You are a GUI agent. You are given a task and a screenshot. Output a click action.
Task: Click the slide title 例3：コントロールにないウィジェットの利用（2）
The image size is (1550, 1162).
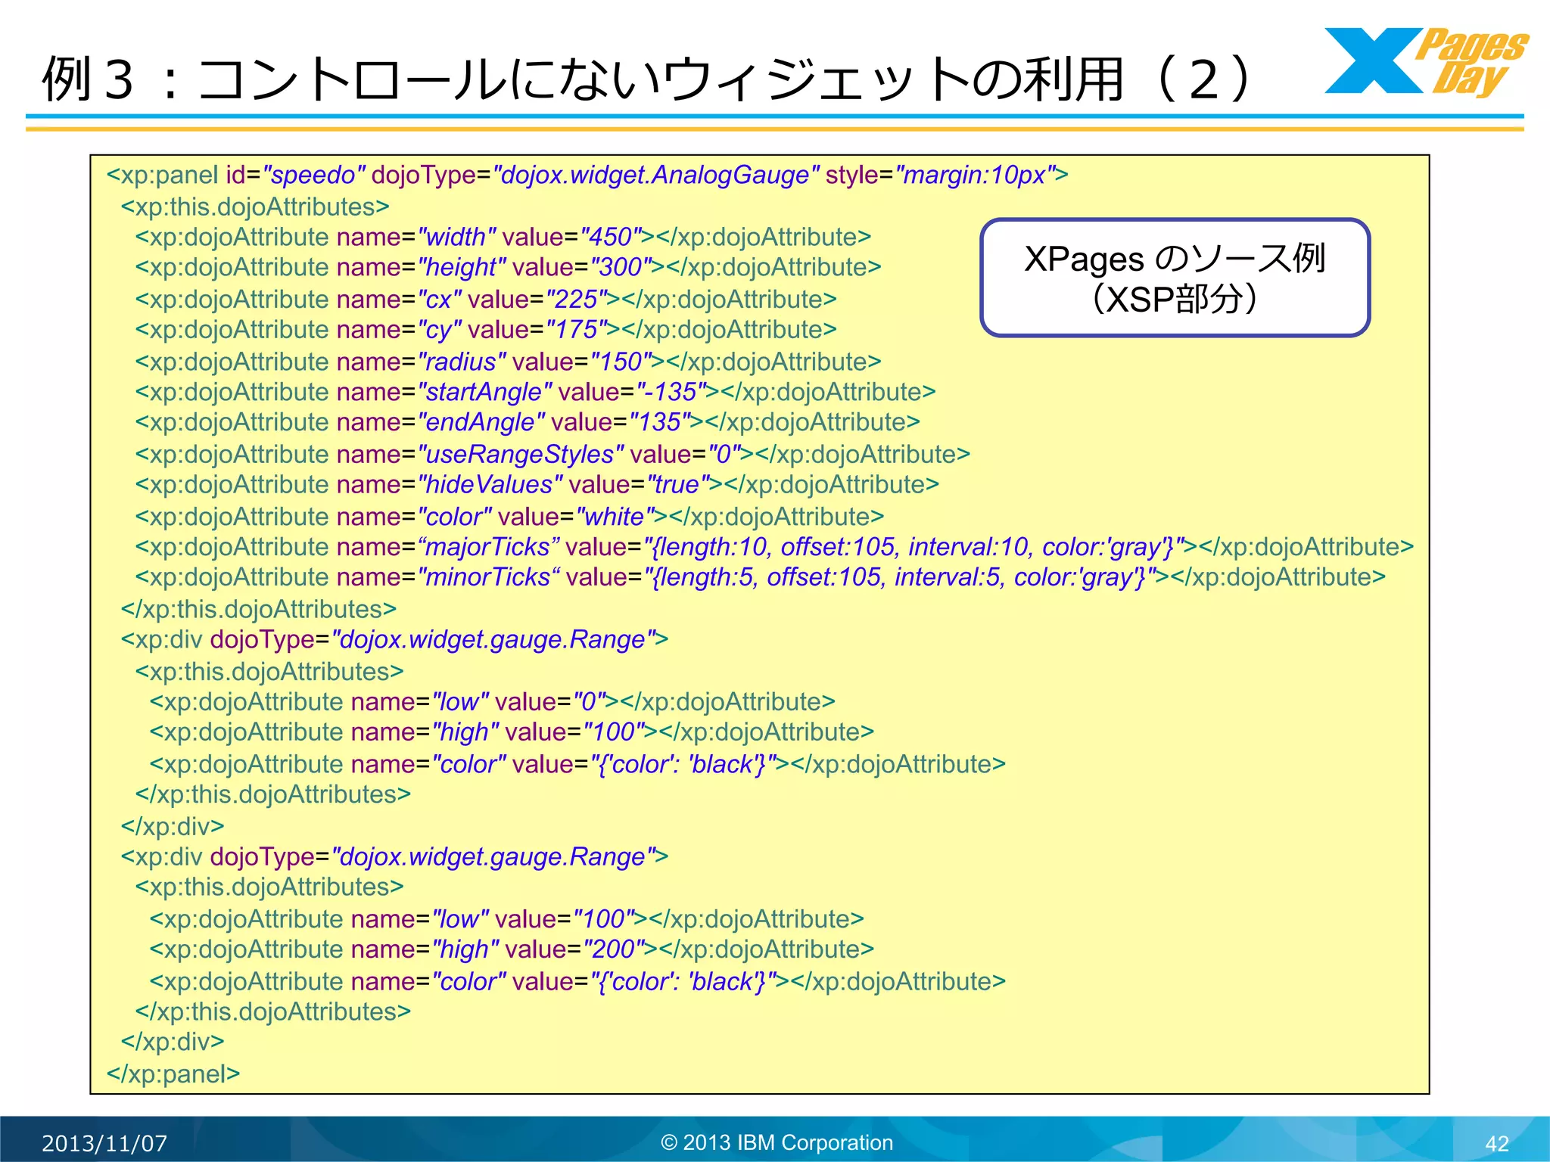point(648,79)
